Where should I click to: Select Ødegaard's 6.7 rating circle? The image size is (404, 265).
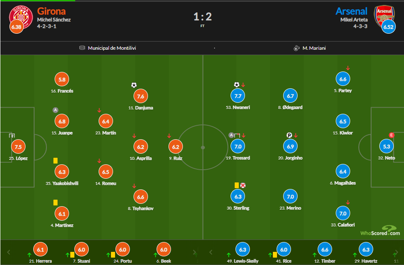(x=291, y=96)
